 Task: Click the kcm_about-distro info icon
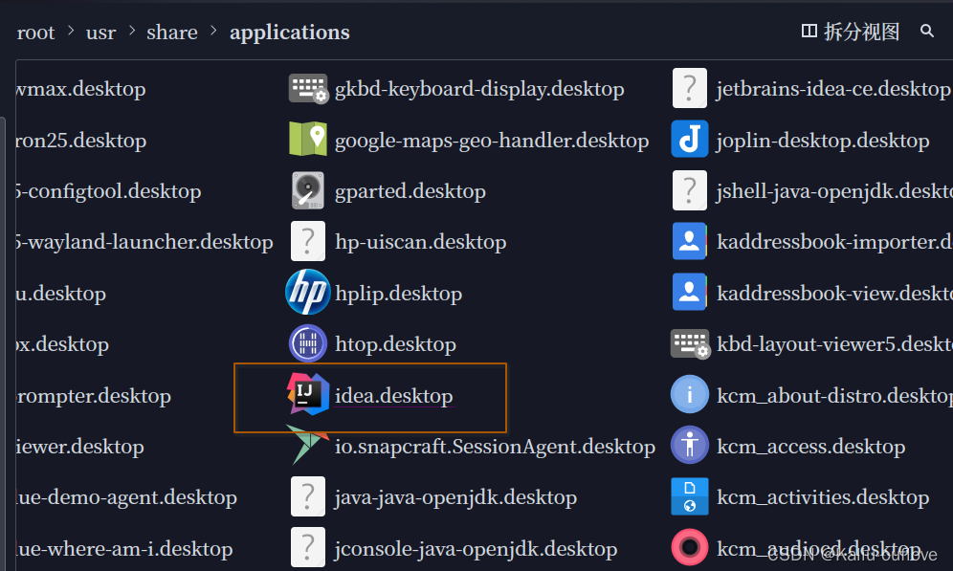(x=690, y=395)
